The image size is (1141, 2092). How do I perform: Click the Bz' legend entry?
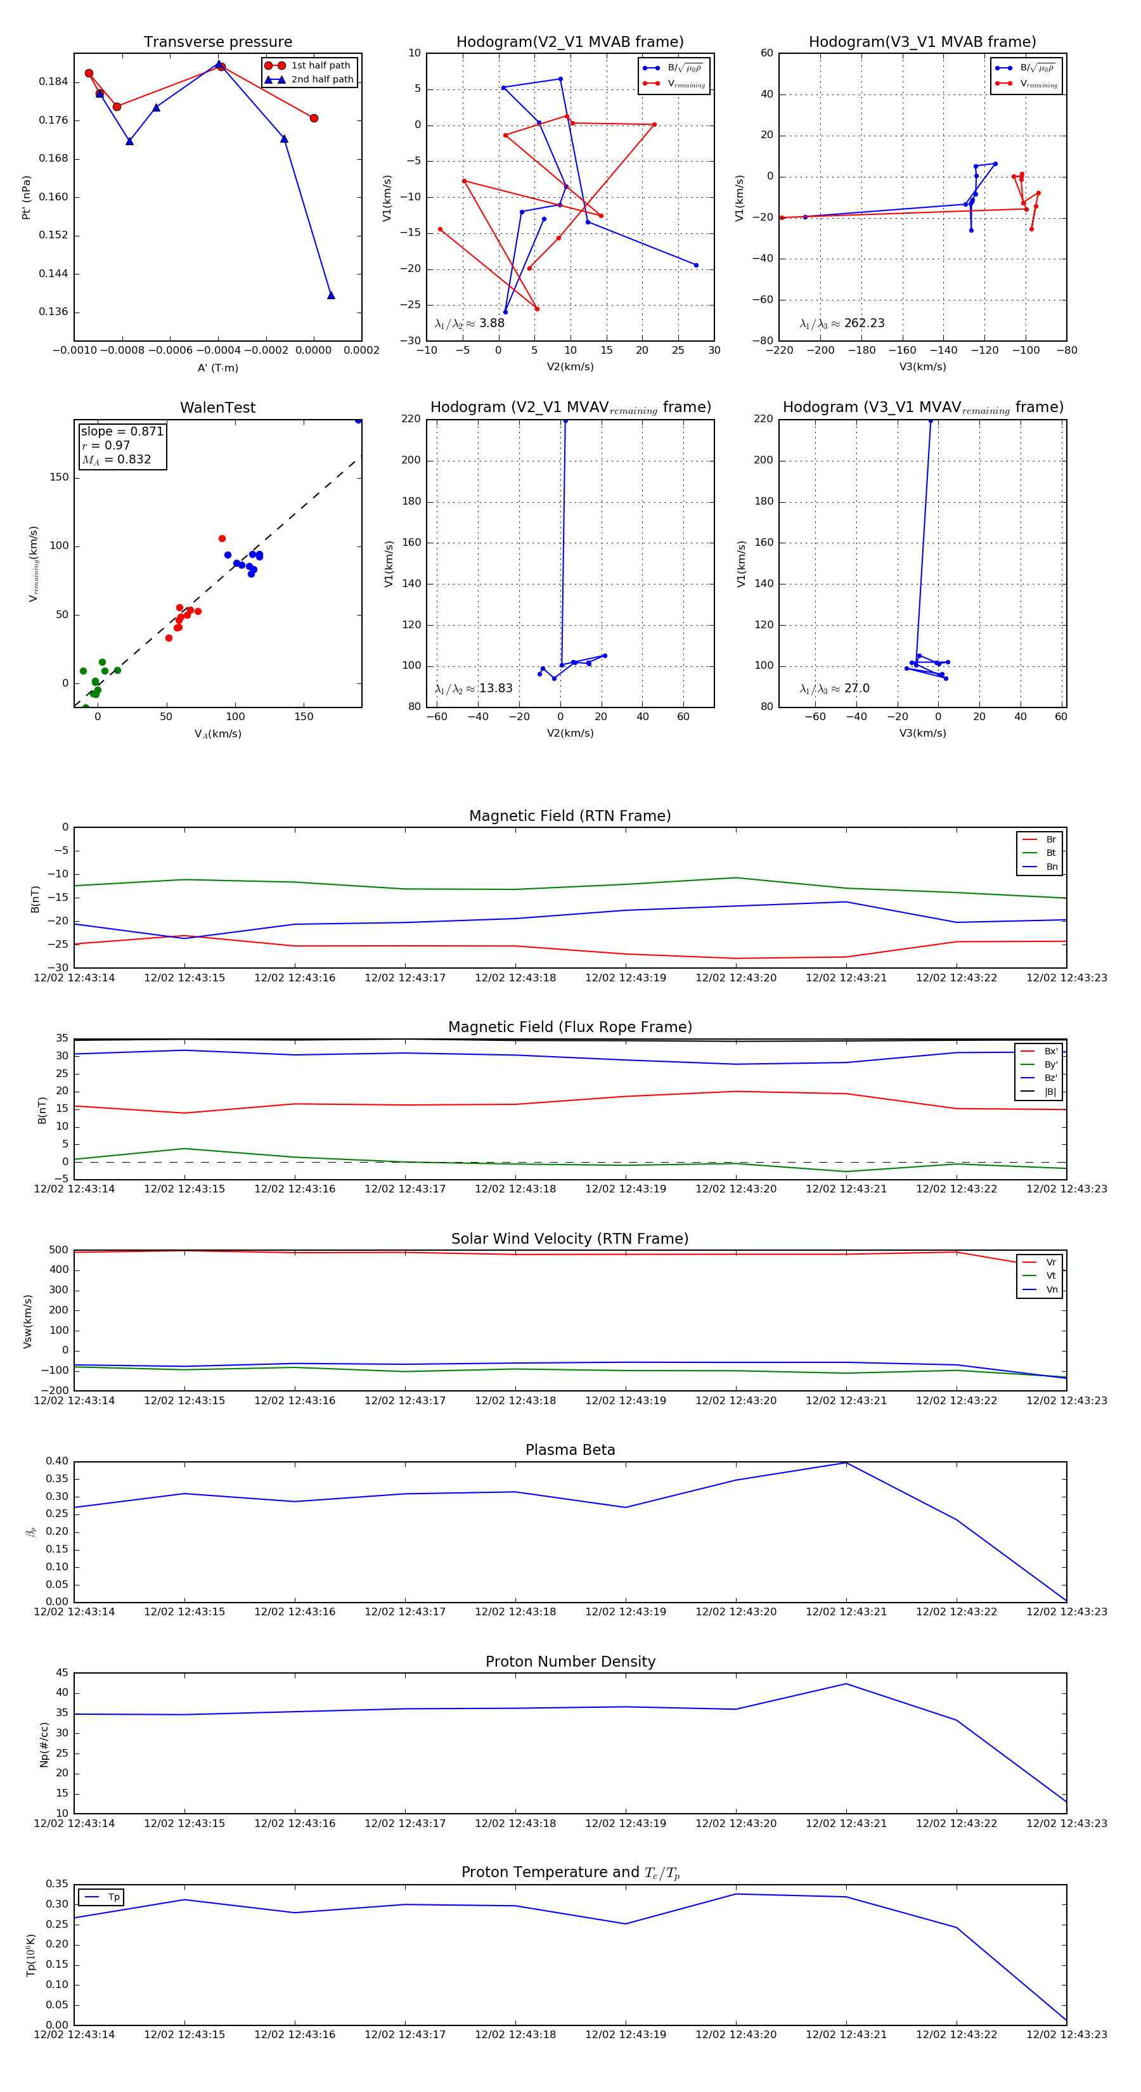[x=1039, y=1078]
